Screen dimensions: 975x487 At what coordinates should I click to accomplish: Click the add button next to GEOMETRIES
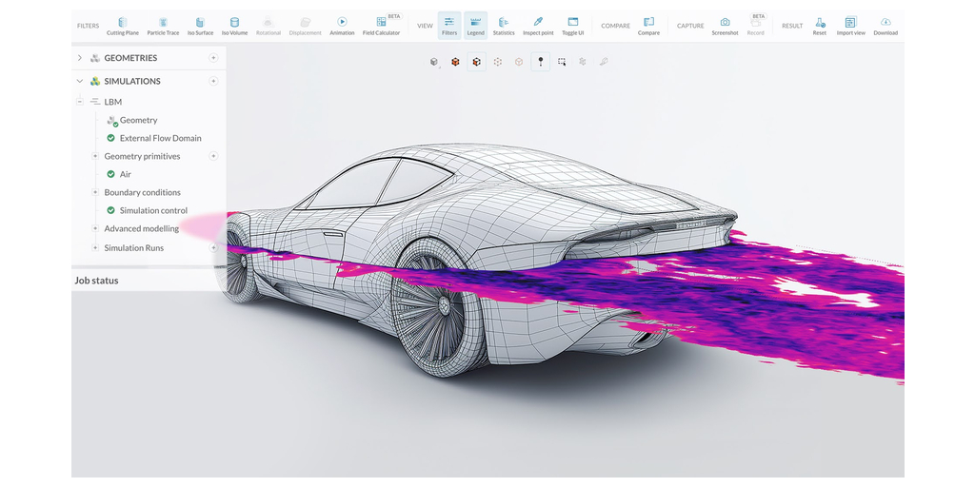pyautogui.click(x=213, y=58)
